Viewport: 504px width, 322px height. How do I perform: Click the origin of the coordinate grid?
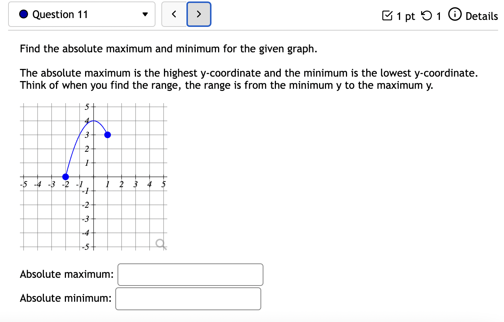pos(93,177)
